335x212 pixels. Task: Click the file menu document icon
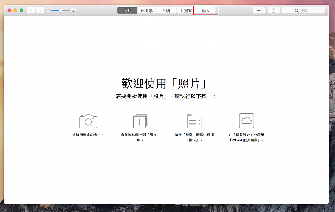pyautogui.click(x=194, y=121)
